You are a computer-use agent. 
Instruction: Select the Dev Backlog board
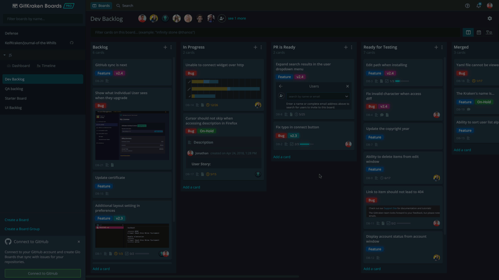click(42, 79)
